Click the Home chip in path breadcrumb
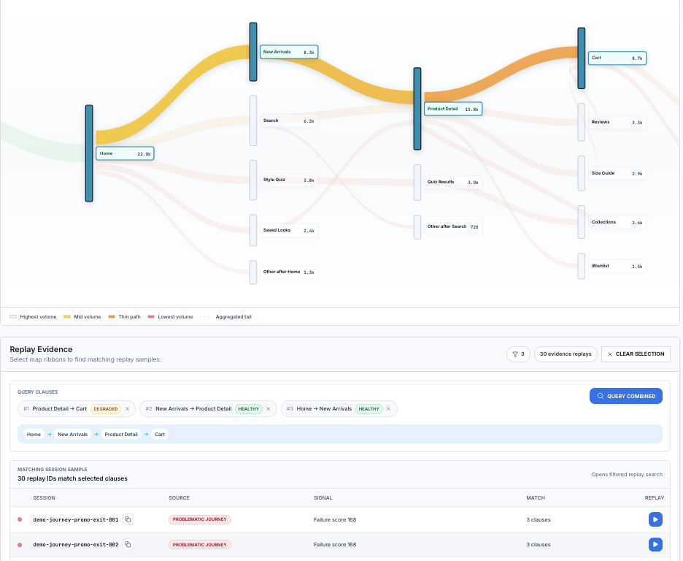Screen dimensions: 683x561 34,434
